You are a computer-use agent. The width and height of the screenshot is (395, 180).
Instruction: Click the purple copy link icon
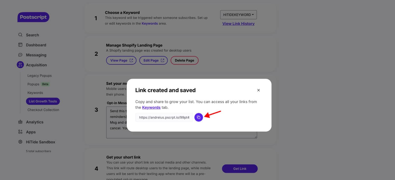click(x=199, y=117)
